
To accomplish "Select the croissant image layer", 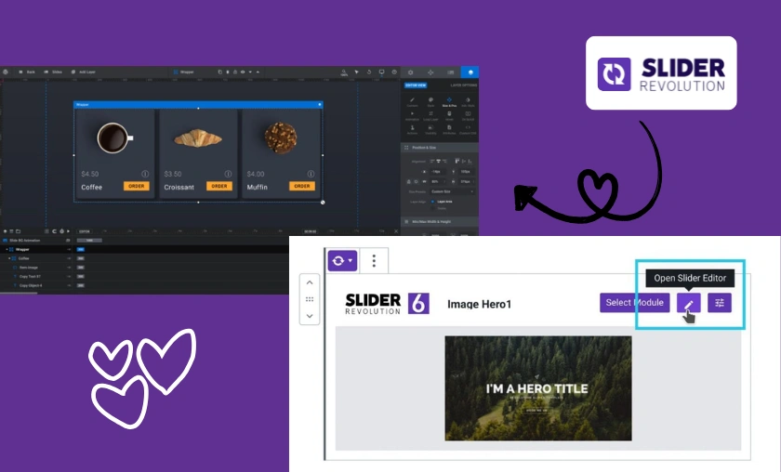I will tap(198, 138).
